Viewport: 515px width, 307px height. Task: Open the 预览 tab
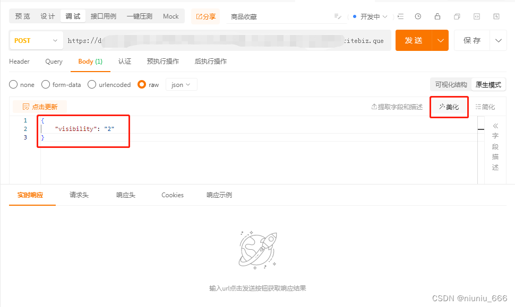23,16
